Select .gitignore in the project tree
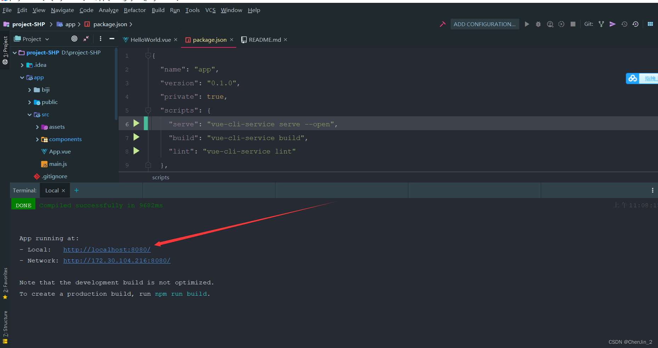The width and height of the screenshot is (658, 348). click(x=55, y=176)
